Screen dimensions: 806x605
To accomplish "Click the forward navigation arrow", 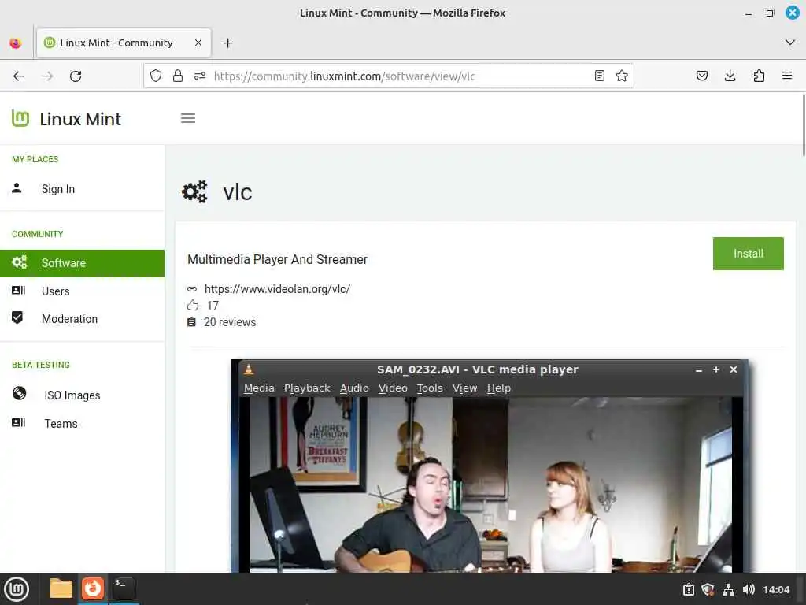I will tap(47, 76).
